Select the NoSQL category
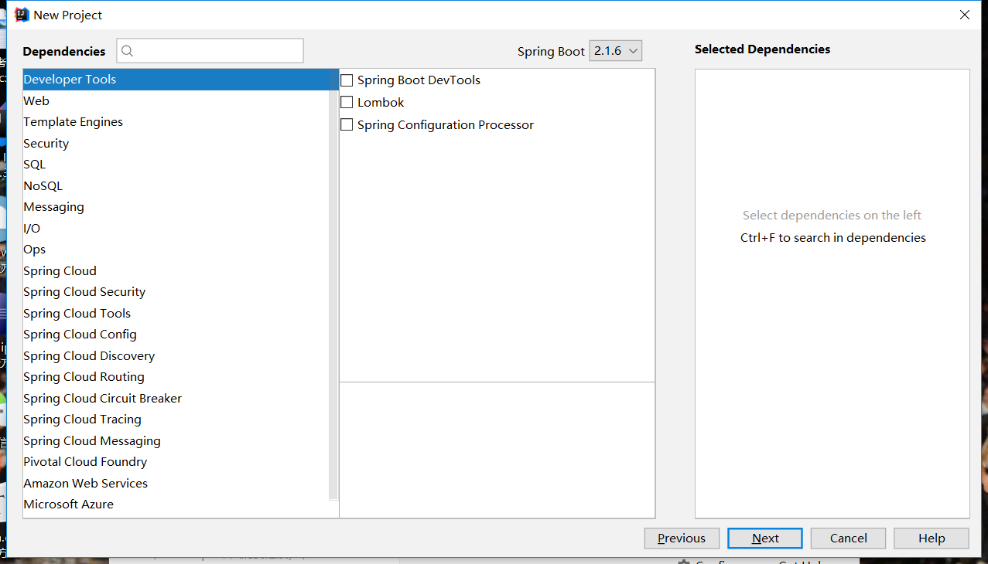 pos(176,185)
